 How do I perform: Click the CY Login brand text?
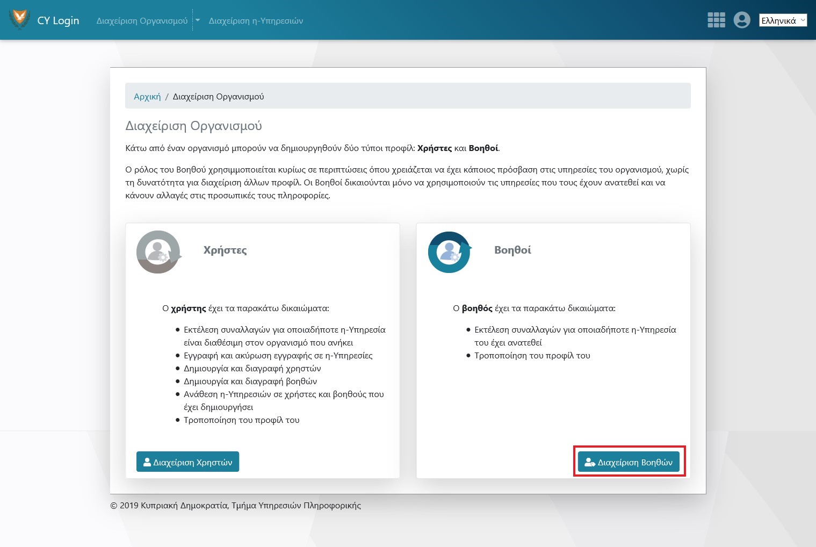58,20
